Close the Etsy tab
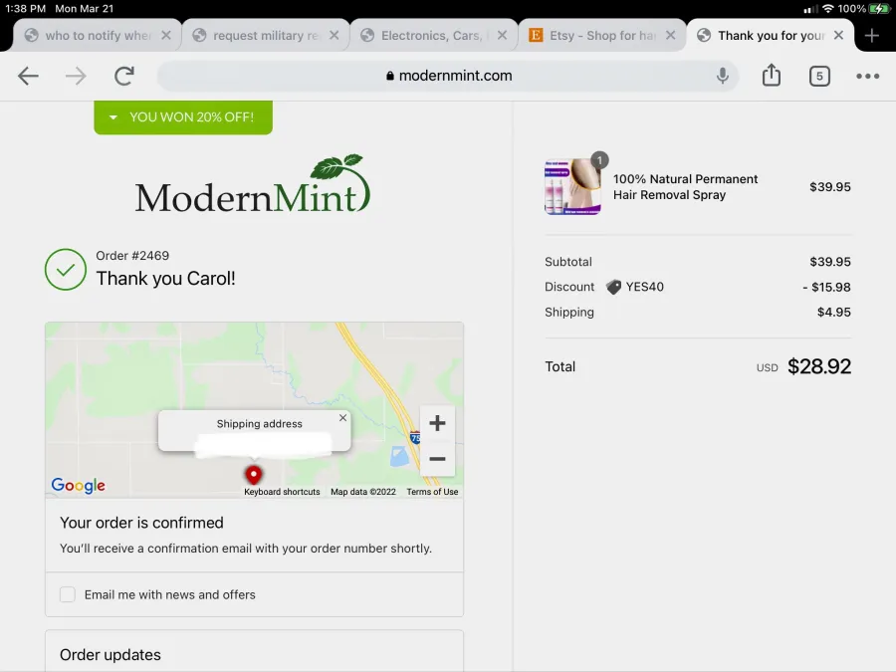 [670, 36]
